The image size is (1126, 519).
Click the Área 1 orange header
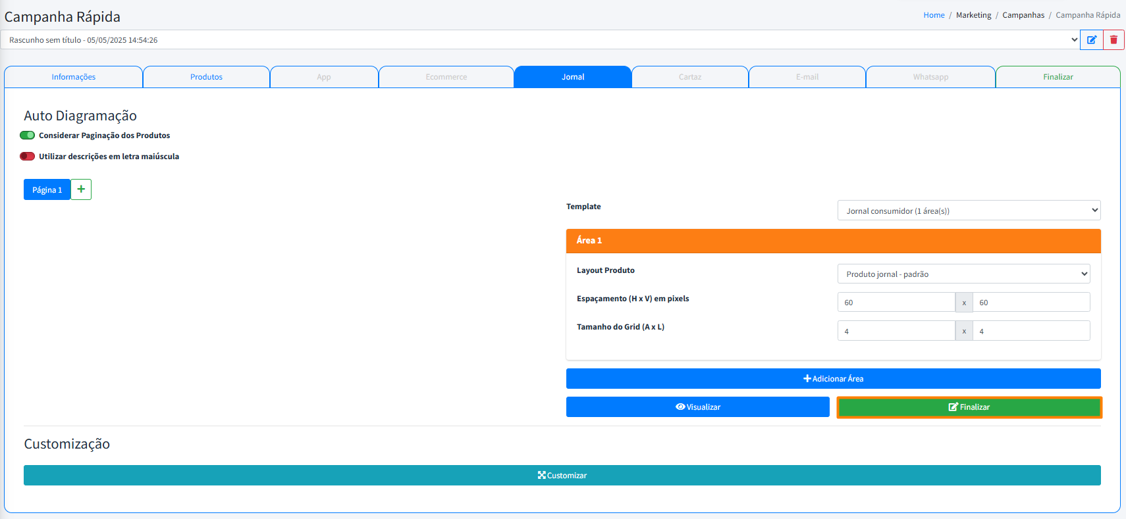pos(833,241)
